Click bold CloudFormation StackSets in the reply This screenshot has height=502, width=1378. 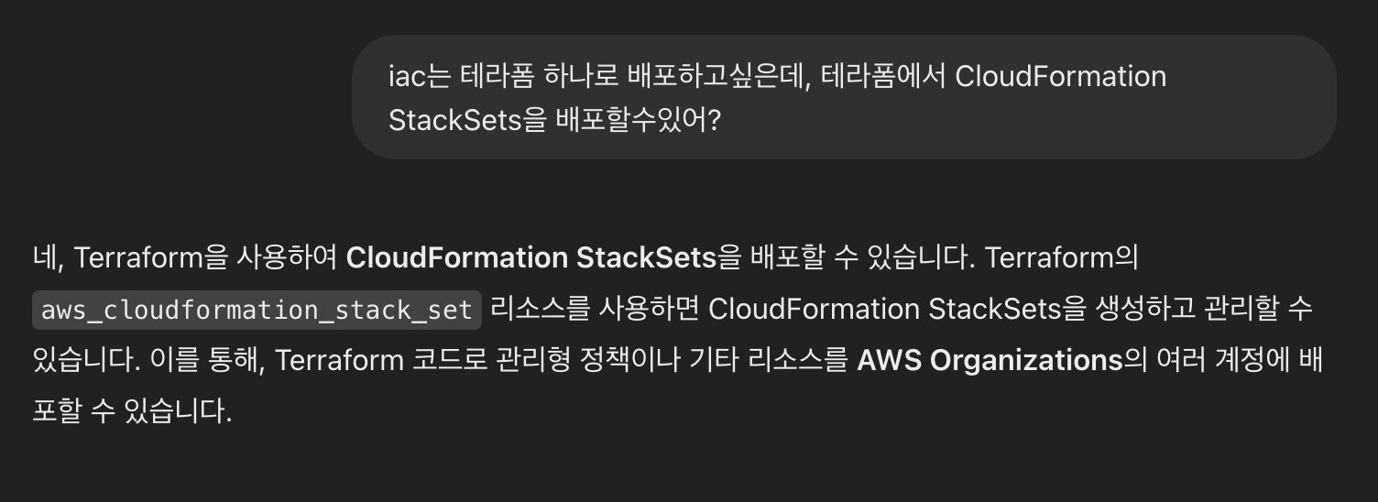(530, 258)
